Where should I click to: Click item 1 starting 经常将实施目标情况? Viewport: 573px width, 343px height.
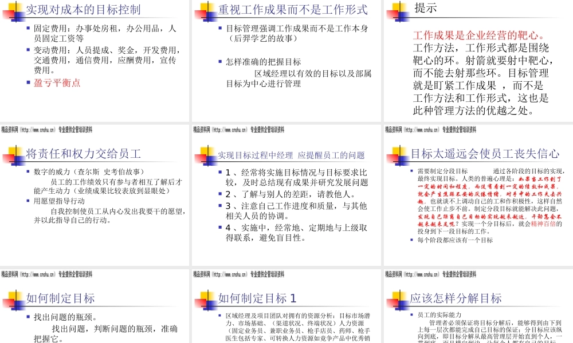click(x=296, y=178)
